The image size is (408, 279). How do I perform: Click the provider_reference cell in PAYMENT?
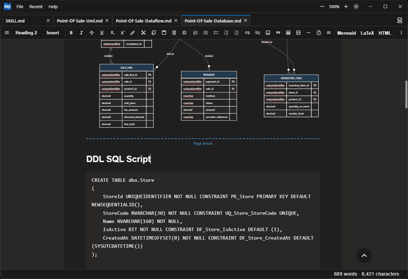216,117
